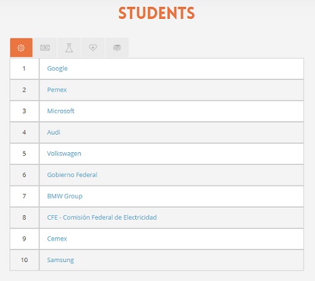Open the flask natural sciences tab

point(69,47)
